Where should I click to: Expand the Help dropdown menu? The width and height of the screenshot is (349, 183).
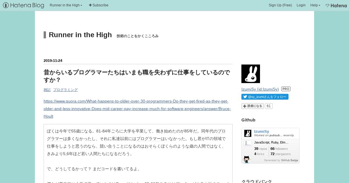(x=315, y=5)
